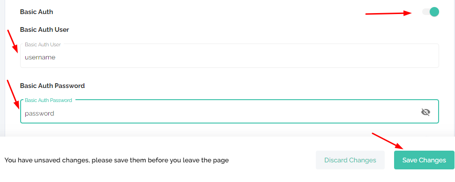Click the bold "Basic Auth" section heading
Screen dimensions: 455x182
pos(37,12)
